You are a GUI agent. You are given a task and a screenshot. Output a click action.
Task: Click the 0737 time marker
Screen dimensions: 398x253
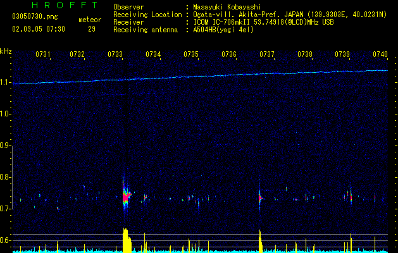point(267,54)
